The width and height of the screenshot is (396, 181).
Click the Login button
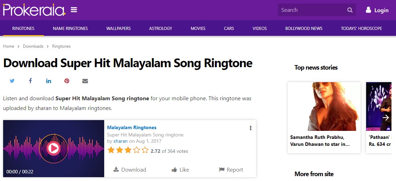(x=377, y=10)
